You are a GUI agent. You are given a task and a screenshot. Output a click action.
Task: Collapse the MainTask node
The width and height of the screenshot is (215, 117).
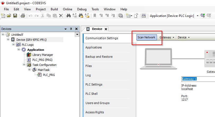click(x=29, y=69)
